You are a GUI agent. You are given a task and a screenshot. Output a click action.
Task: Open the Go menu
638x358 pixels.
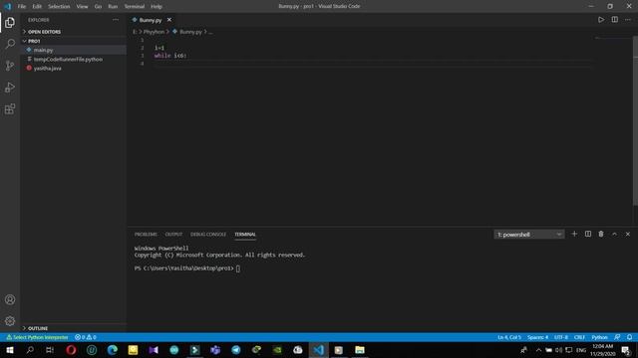(98, 7)
